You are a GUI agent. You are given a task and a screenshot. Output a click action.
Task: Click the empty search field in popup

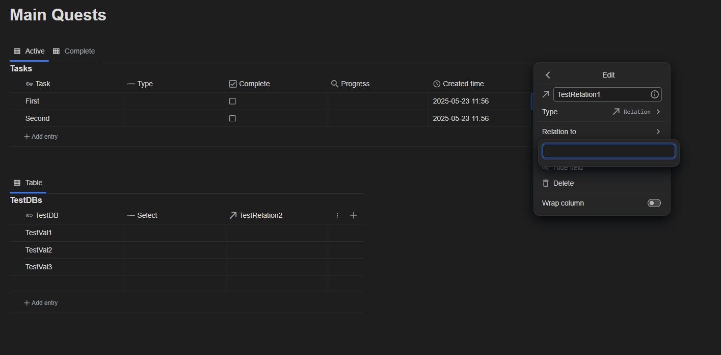click(608, 151)
